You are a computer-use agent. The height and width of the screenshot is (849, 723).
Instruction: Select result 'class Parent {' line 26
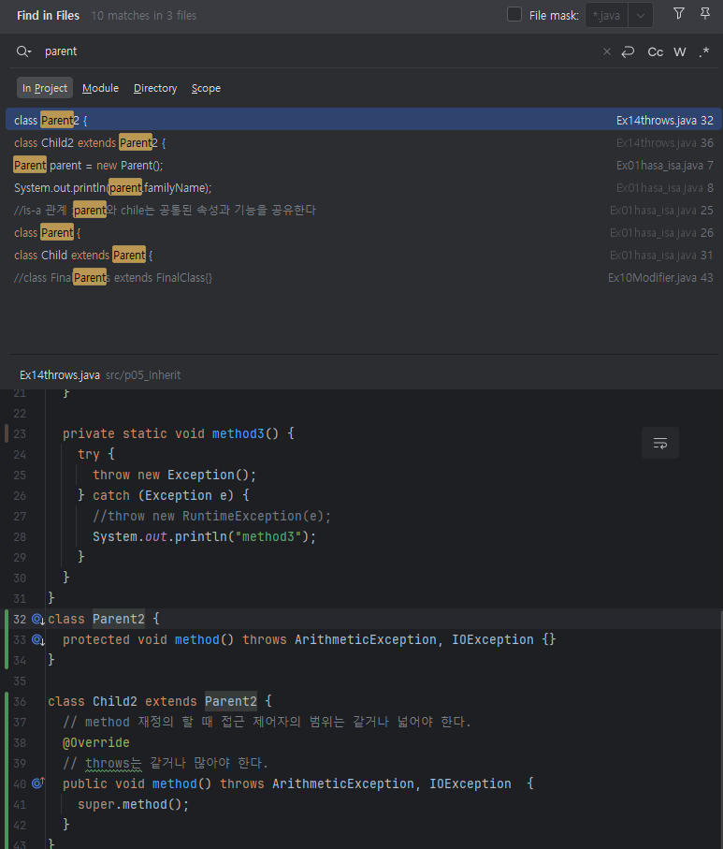(364, 233)
